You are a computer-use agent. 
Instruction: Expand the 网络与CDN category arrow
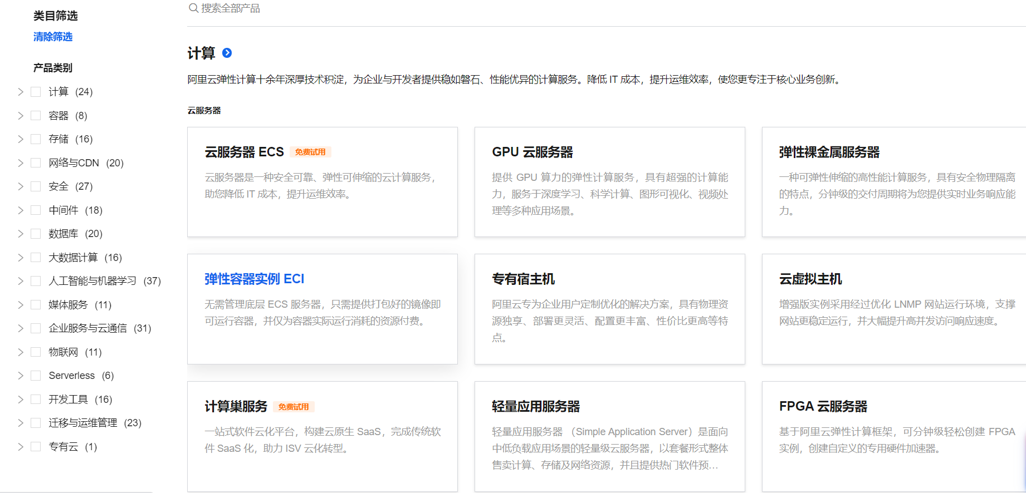[x=21, y=163]
